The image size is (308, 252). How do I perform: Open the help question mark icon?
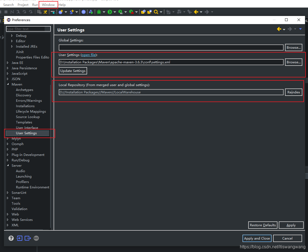pyautogui.click(x=11, y=238)
